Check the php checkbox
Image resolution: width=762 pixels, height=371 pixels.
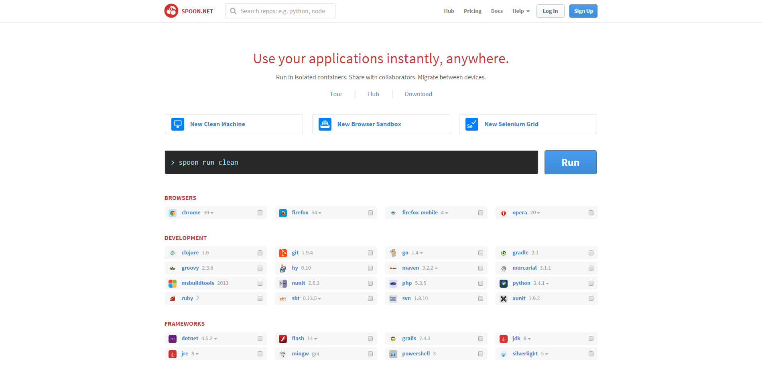point(481,283)
